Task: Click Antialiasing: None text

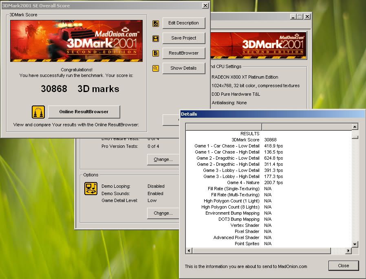Action: click(x=229, y=103)
